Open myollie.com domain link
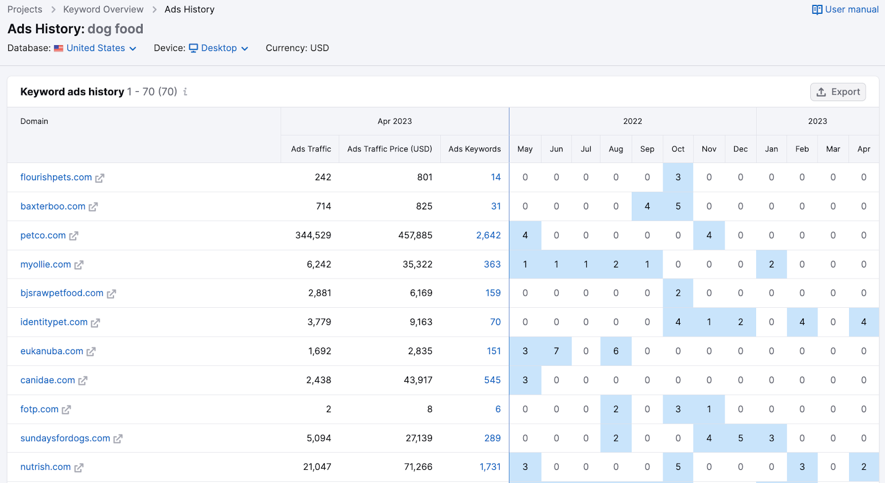The height and width of the screenshot is (483, 885). click(46, 265)
